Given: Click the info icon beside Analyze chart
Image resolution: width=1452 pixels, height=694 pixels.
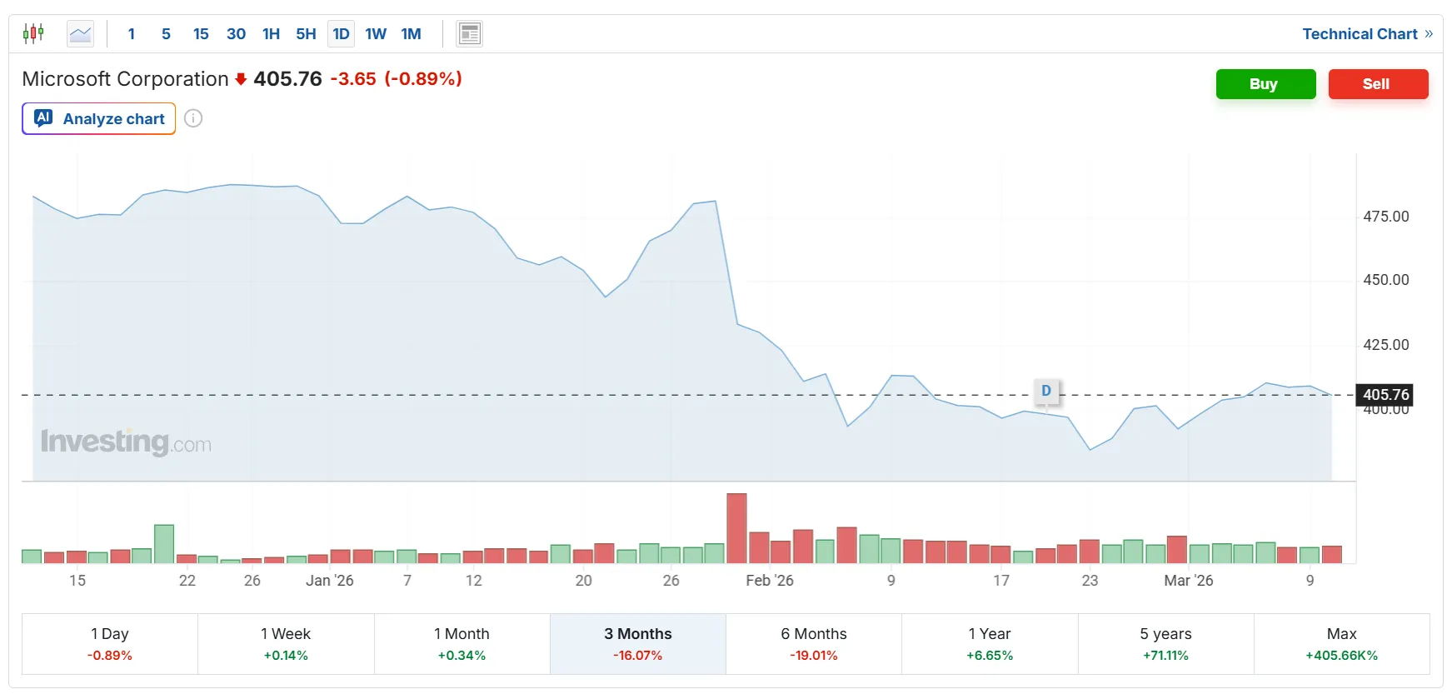Looking at the screenshot, I should click(x=193, y=118).
